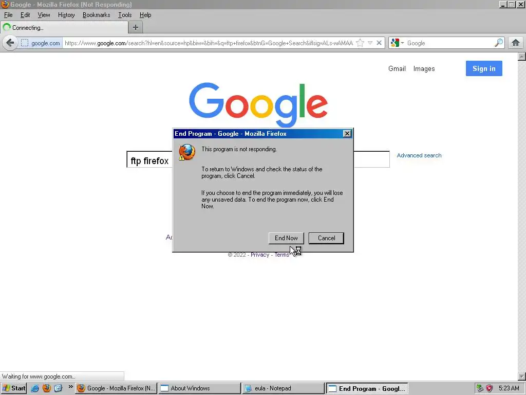This screenshot has height=395, width=526.
Task: Click the scrollbar down arrow of the page
Action: [x=522, y=376]
